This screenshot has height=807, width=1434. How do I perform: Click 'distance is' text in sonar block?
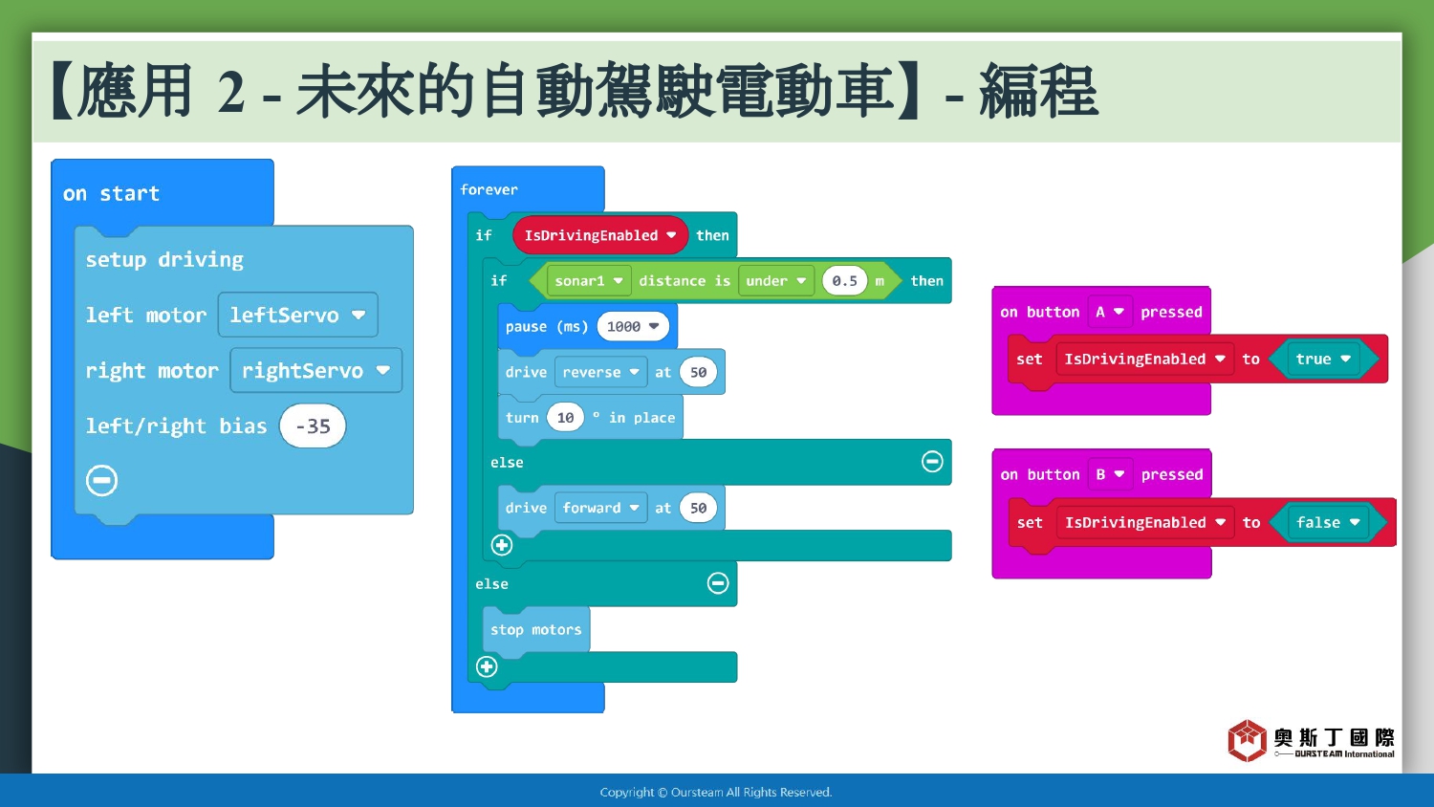[684, 281]
